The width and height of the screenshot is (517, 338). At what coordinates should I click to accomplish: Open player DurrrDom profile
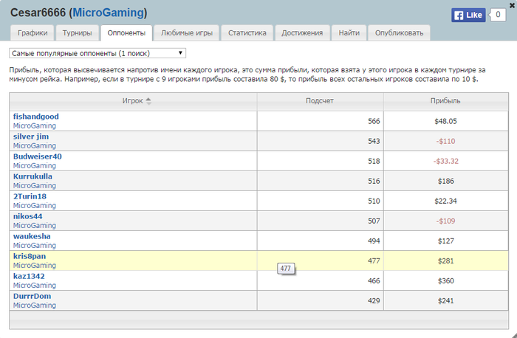click(32, 296)
